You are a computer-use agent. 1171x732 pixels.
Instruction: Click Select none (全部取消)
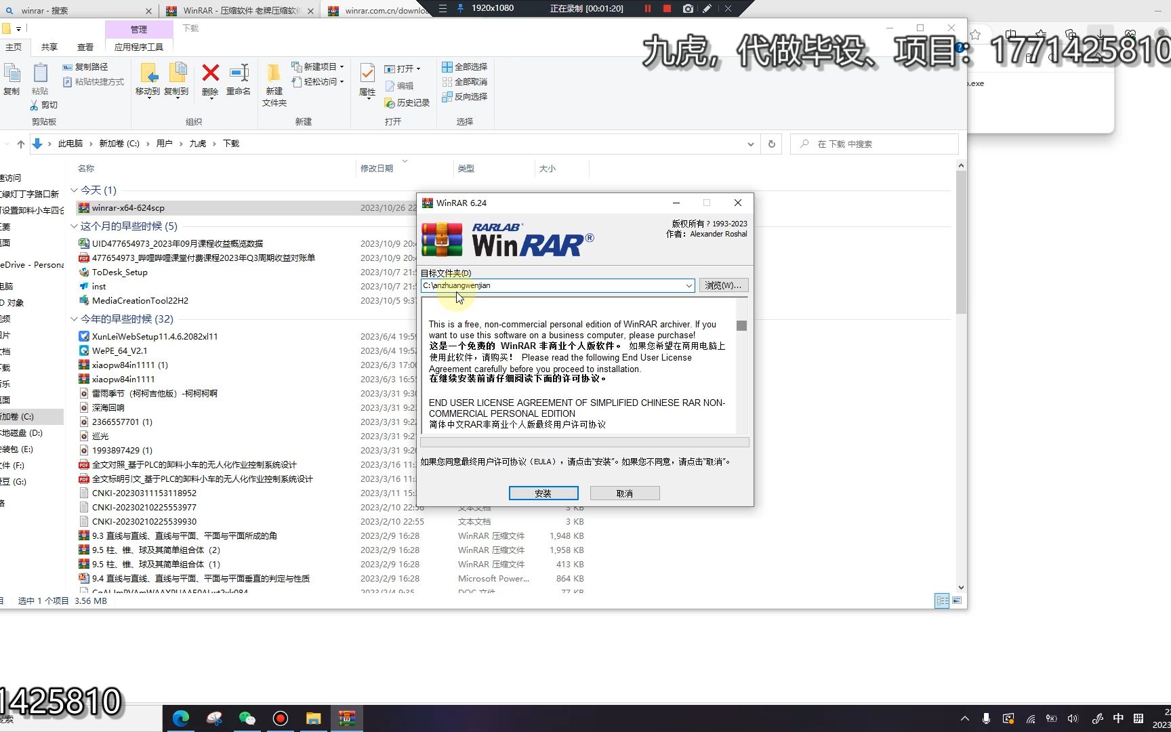(465, 81)
